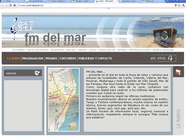Bookmark the page with the star icon
The height and width of the screenshot is (139, 186).
click(x=179, y=5)
